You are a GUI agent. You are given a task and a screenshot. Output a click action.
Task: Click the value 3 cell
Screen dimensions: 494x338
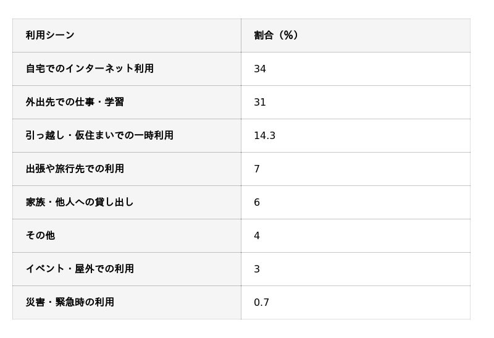point(257,269)
